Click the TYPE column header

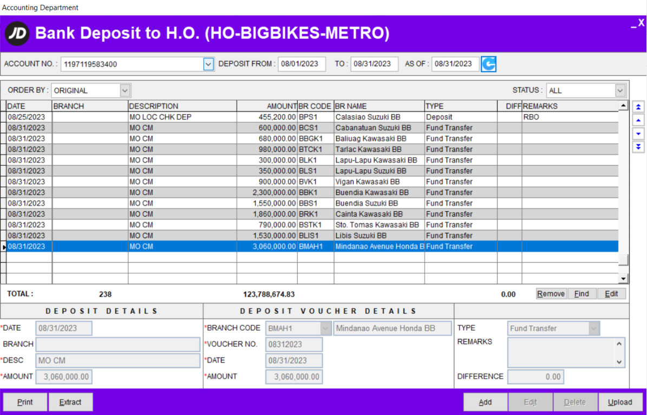point(461,106)
